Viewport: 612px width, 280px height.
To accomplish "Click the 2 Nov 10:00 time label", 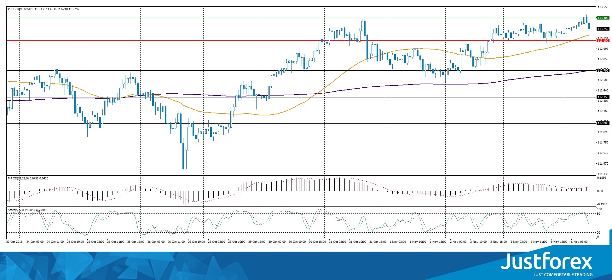I will 478,242.
